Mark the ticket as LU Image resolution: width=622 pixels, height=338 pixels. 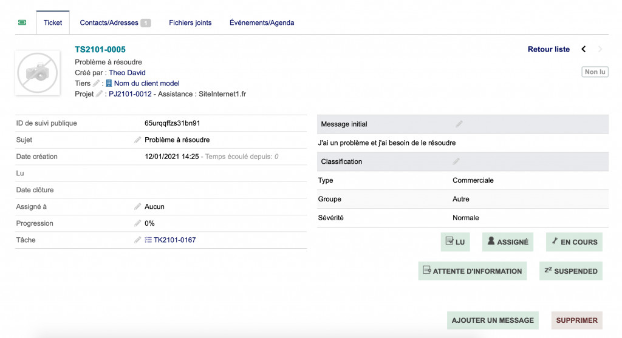(455, 242)
